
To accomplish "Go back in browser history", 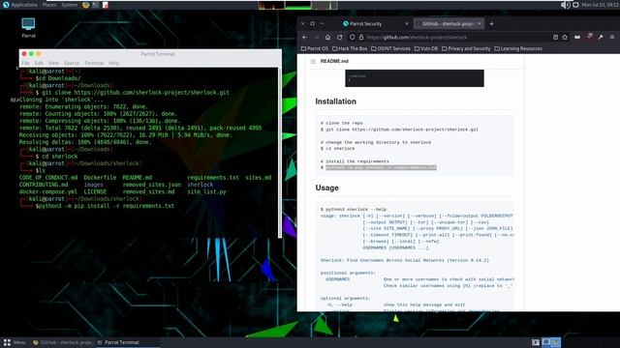I will (x=305, y=37).
